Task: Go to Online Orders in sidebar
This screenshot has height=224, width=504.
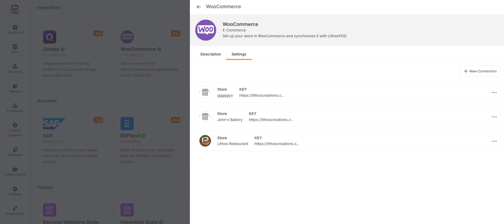Action: (x=15, y=171)
